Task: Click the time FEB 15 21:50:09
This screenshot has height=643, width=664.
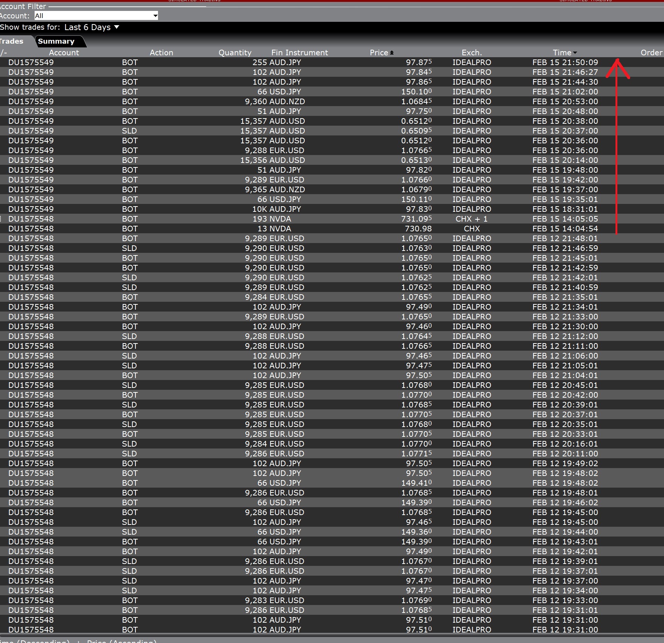Action: 565,62
